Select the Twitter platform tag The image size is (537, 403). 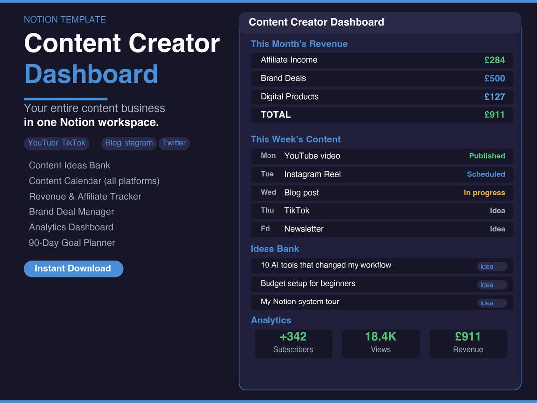coord(174,143)
